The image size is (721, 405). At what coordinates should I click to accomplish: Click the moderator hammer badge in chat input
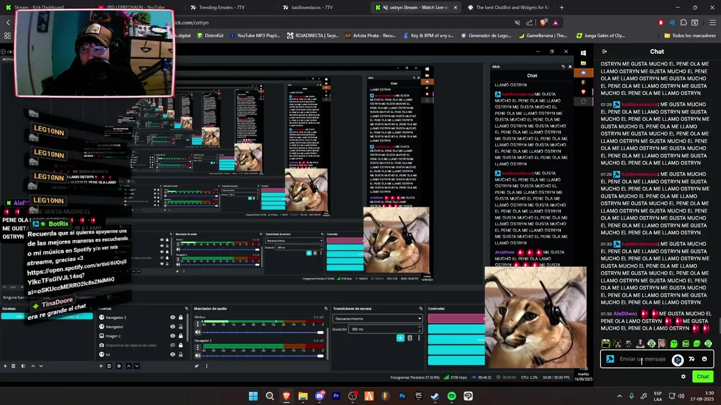[610, 359]
